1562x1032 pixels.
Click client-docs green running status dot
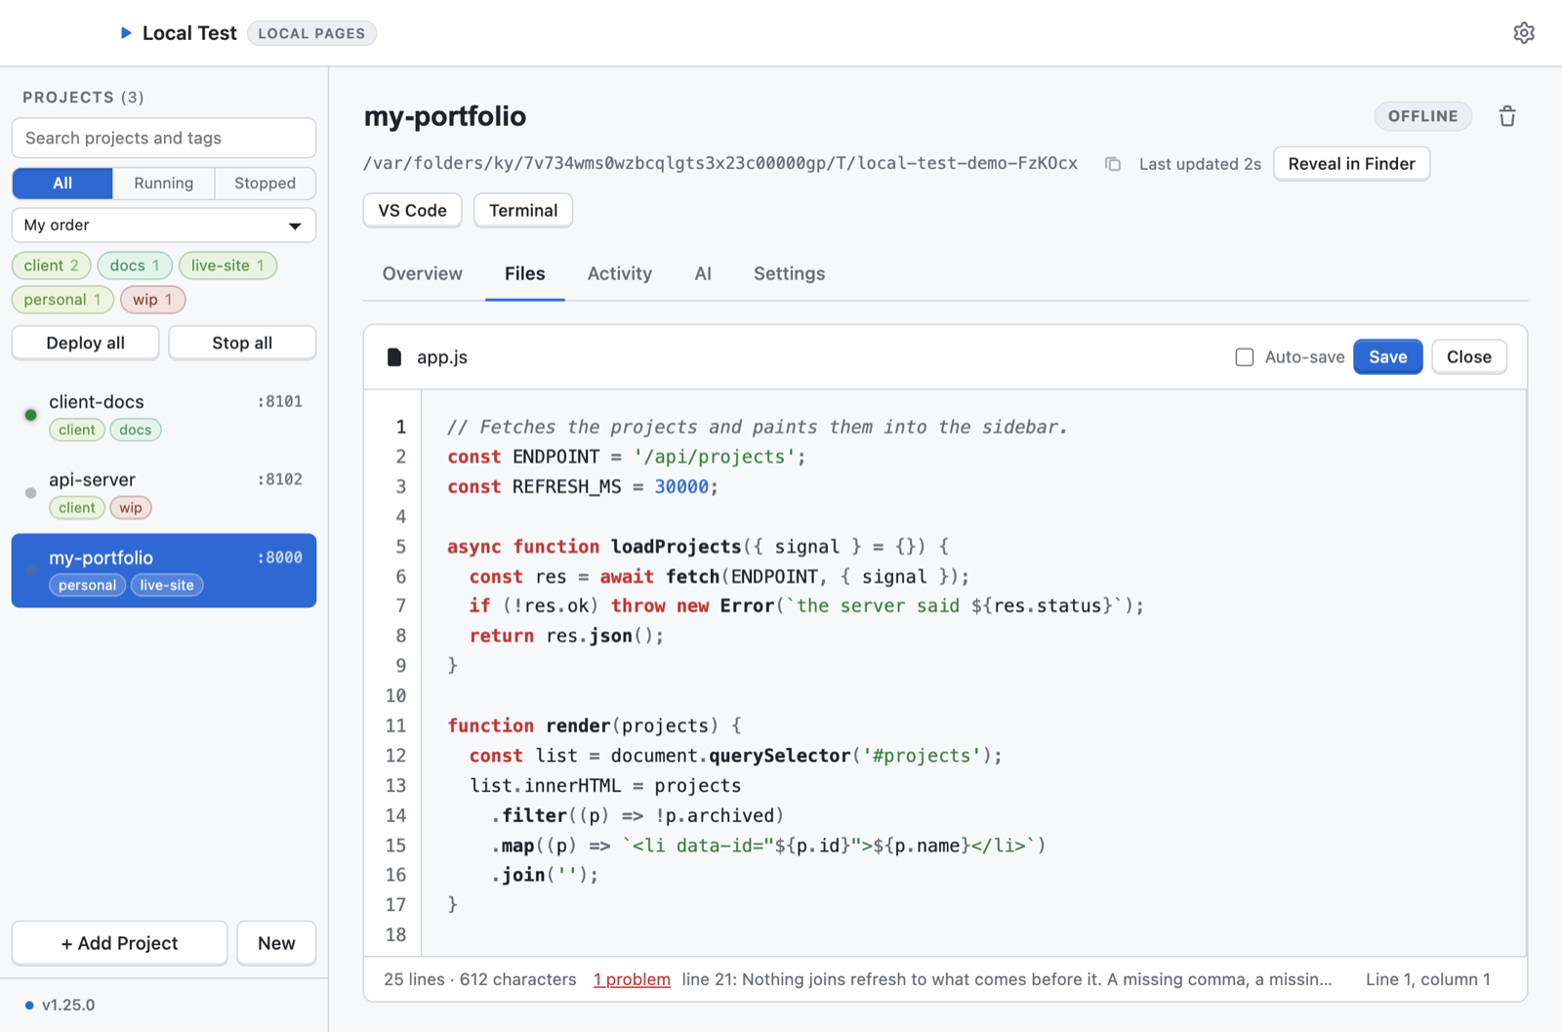[x=30, y=415]
